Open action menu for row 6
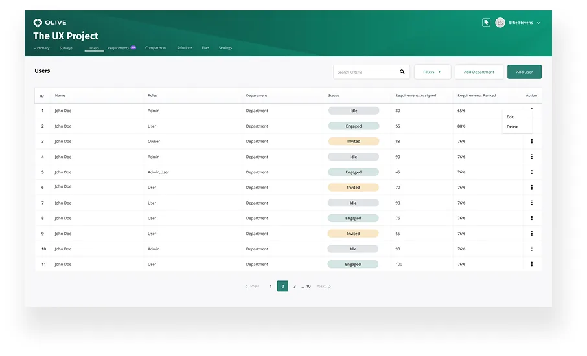The image size is (587, 356). [531, 187]
